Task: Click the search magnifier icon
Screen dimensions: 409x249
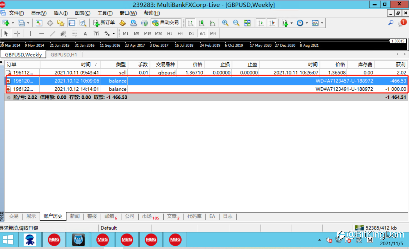Action: pos(391,23)
